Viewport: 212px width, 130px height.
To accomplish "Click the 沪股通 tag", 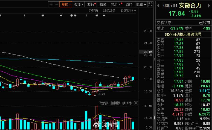I will (93, 11).
